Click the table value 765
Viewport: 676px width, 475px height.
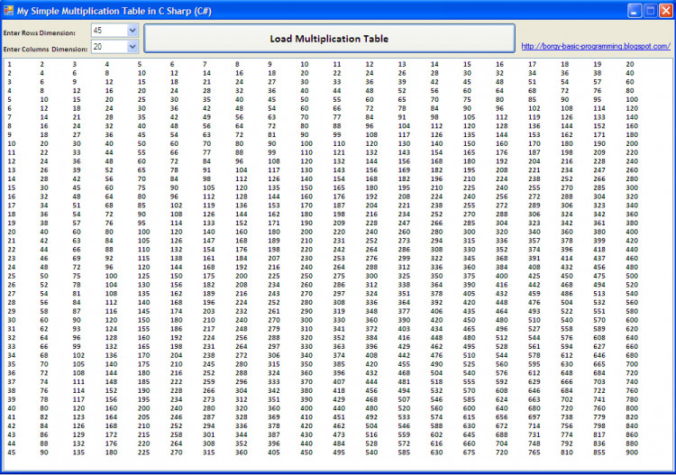pos(534,452)
